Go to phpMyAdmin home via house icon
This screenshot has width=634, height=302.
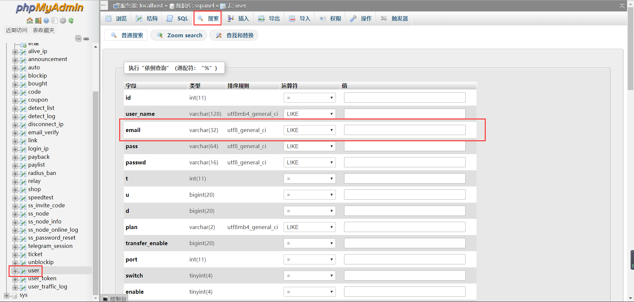30,20
